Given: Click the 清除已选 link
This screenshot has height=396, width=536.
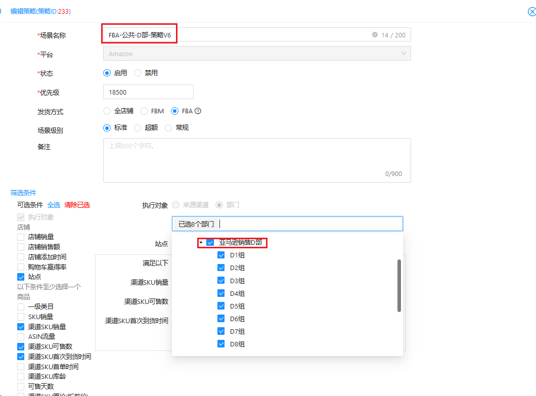Looking at the screenshot, I should click(77, 205).
